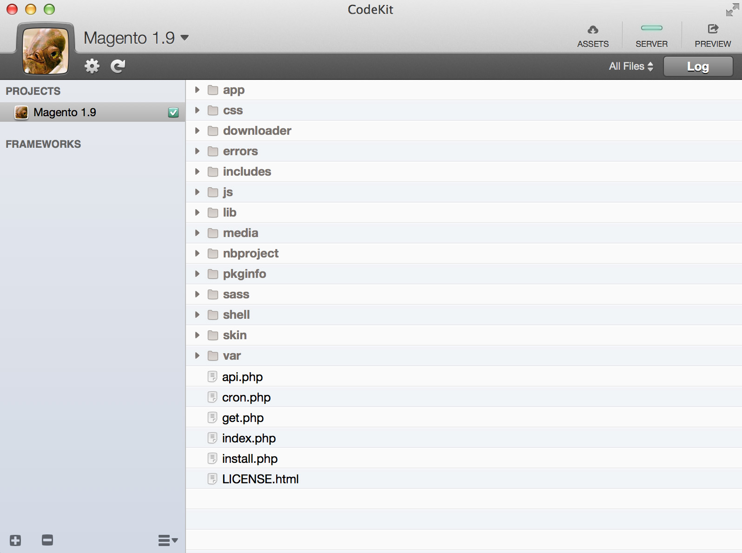
Task: Click the remove project minus icon
Action: coord(47,540)
